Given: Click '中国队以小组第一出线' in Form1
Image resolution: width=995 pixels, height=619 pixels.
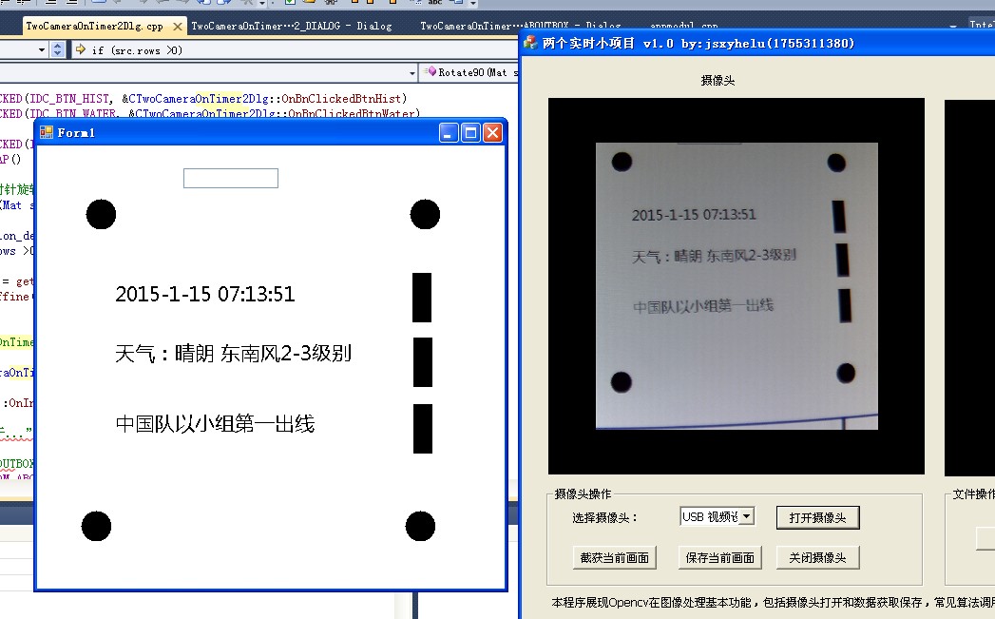Looking at the screenshot, I should [215, 423].
